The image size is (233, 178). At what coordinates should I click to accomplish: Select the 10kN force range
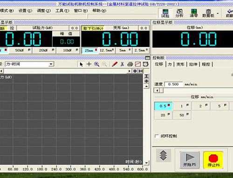pyautogui.click(x=68, y=50)
